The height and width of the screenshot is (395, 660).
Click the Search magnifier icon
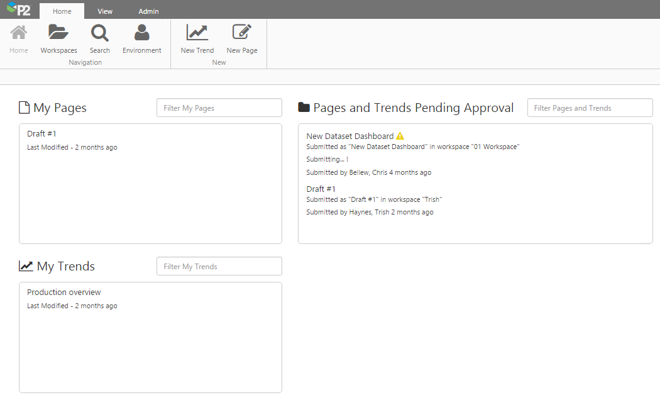[x=99, y=33]
